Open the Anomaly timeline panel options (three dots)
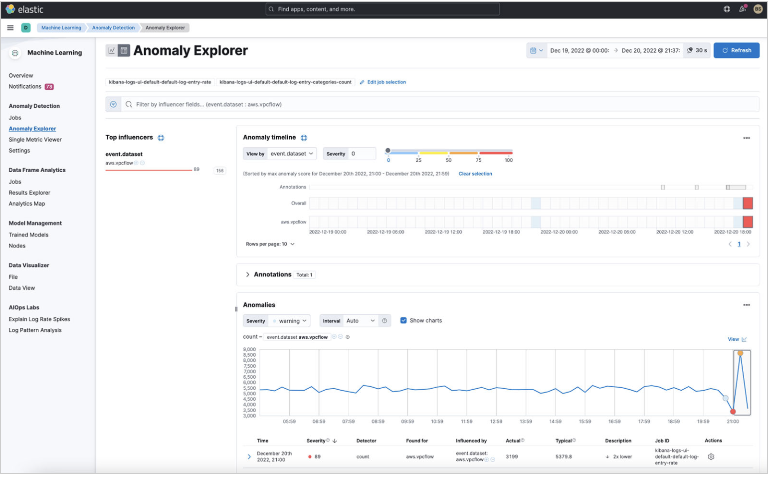 747,138
